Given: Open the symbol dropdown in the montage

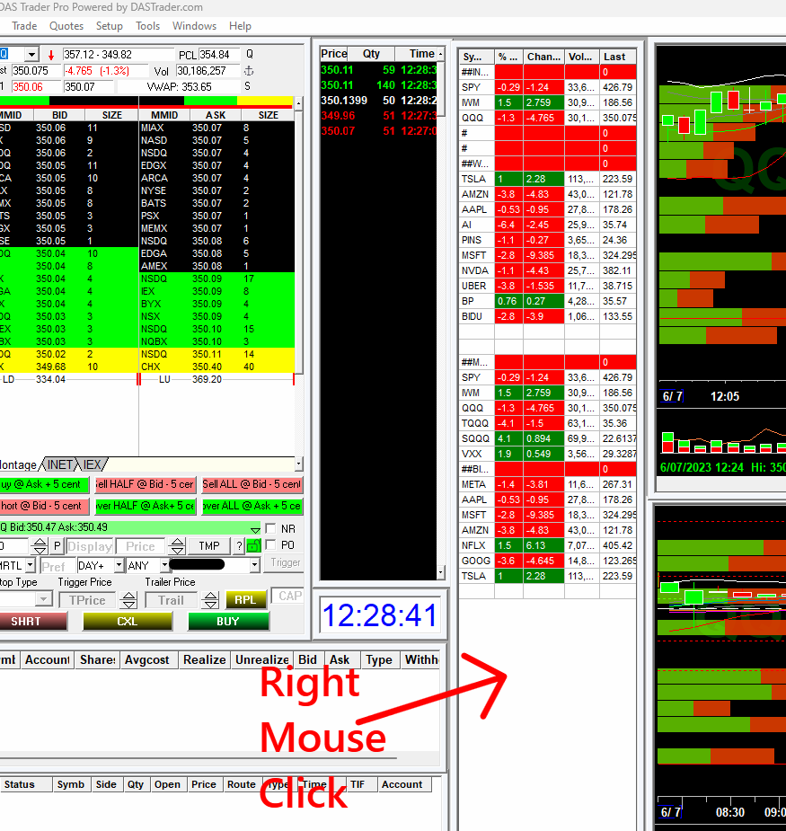Looking at the screenshot, I should tap(31, 55).
